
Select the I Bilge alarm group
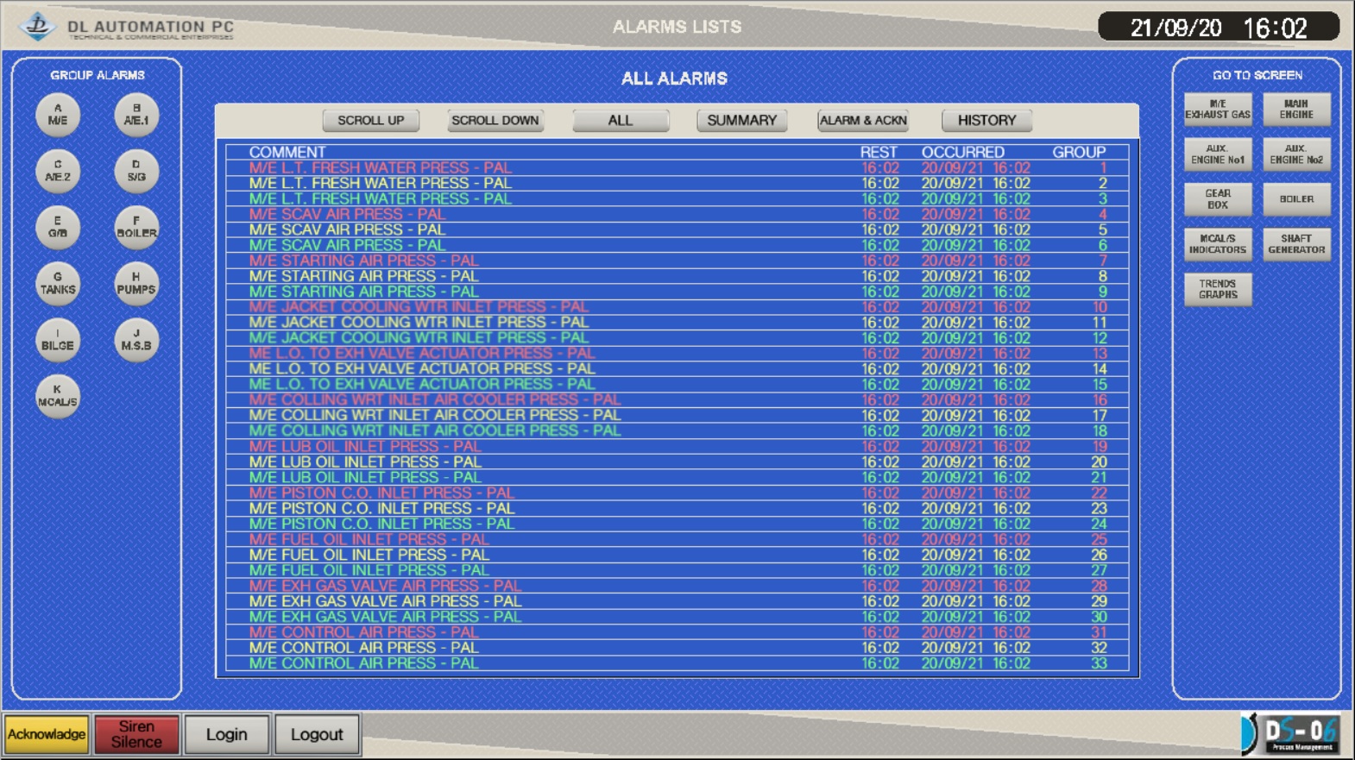tap(58, 340)
